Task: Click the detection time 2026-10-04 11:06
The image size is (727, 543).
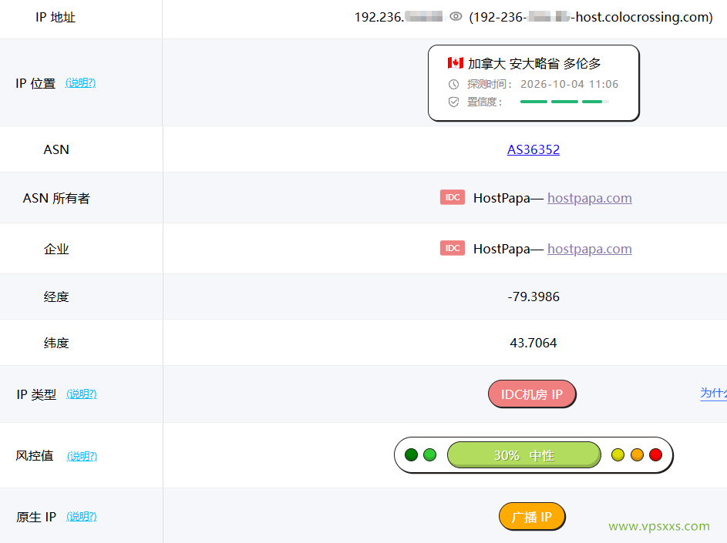Action: coord(570,84)
